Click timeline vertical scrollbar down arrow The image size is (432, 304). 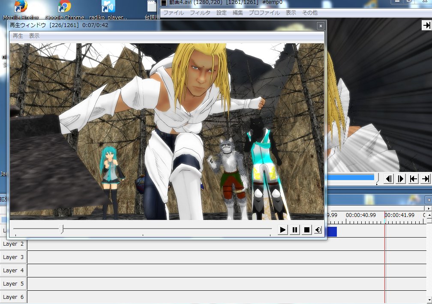[429, 300]
